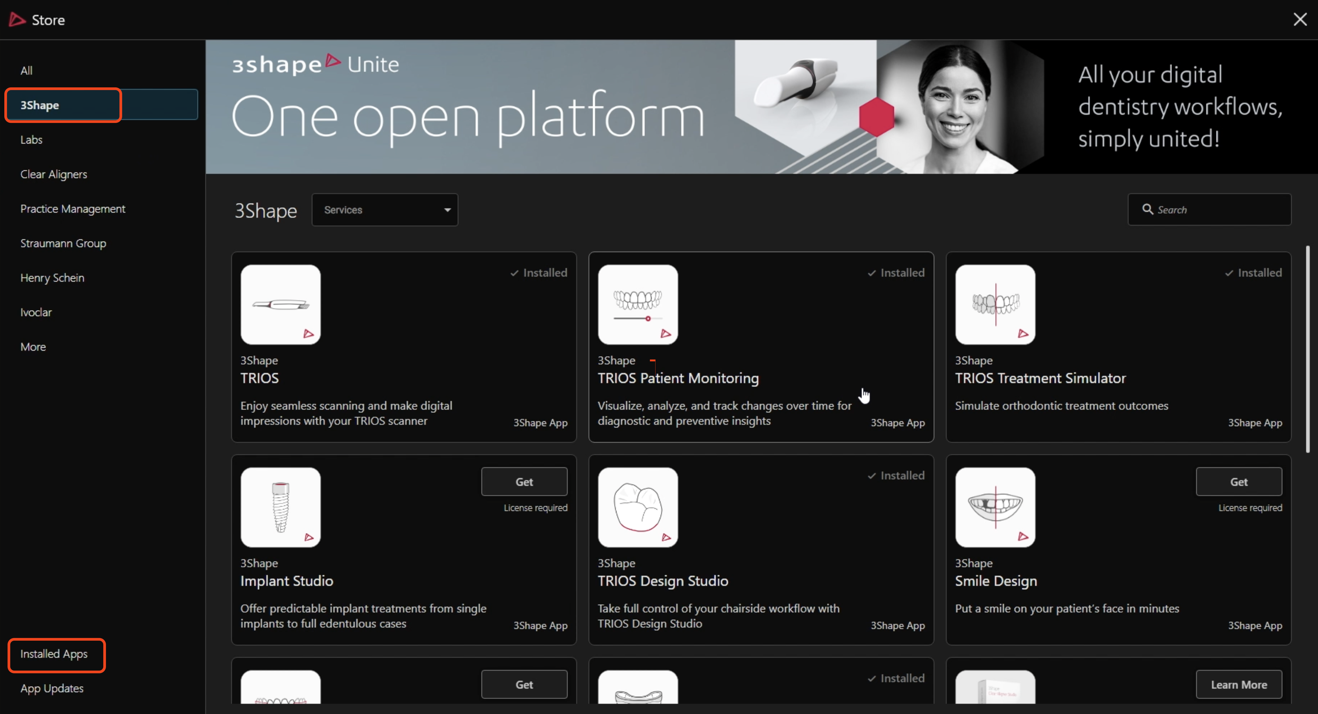Open the Henry Schein category

pyautogui.click(x=52, y=278)
